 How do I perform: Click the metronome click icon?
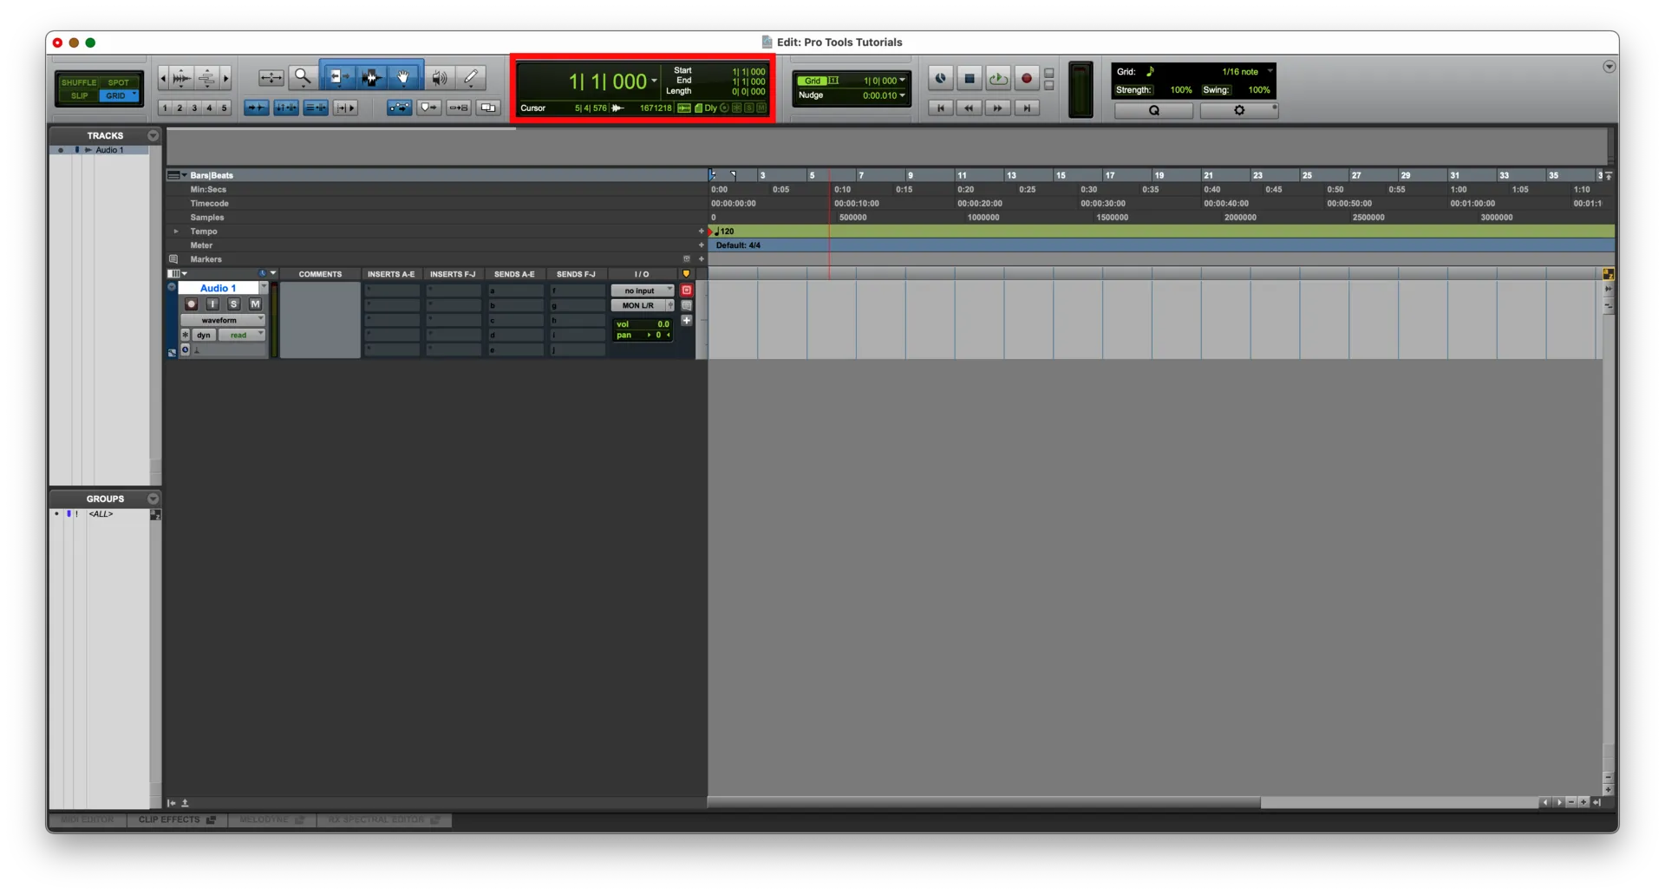[x=941, y=78]
